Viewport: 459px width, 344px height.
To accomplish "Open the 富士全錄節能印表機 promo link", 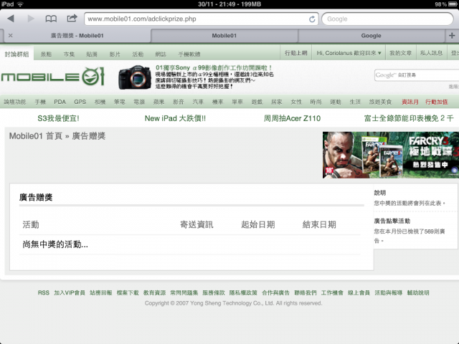I will tap(409, 118).
